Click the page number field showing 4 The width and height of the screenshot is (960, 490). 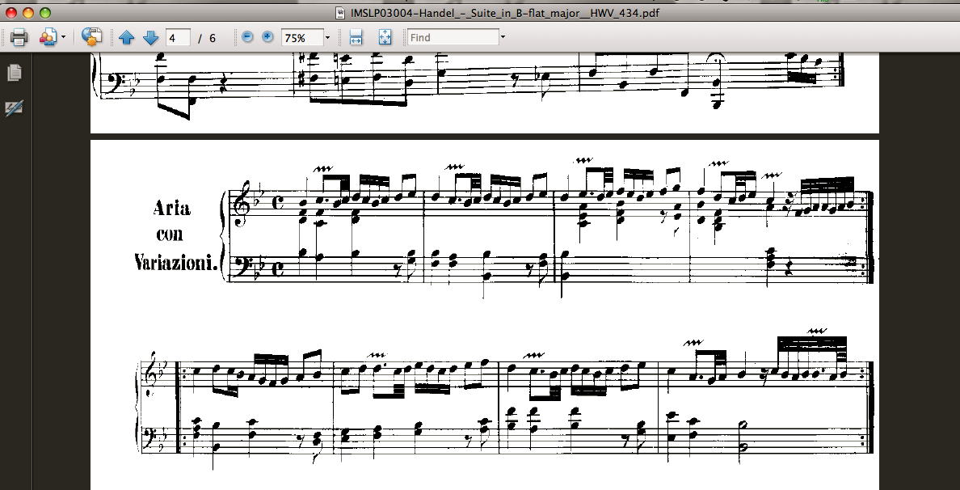178,37
